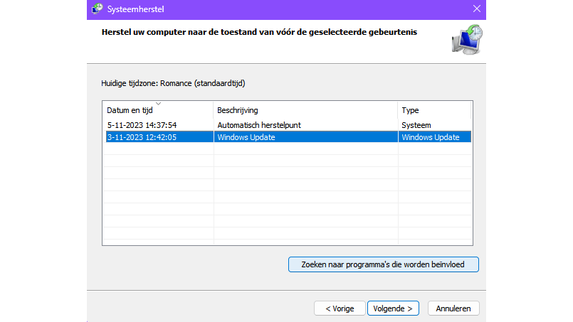Proceed with the "Volgende >" button

393,308
